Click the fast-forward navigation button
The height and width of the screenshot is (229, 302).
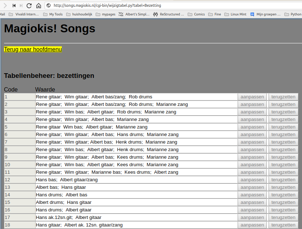[21, 5]
